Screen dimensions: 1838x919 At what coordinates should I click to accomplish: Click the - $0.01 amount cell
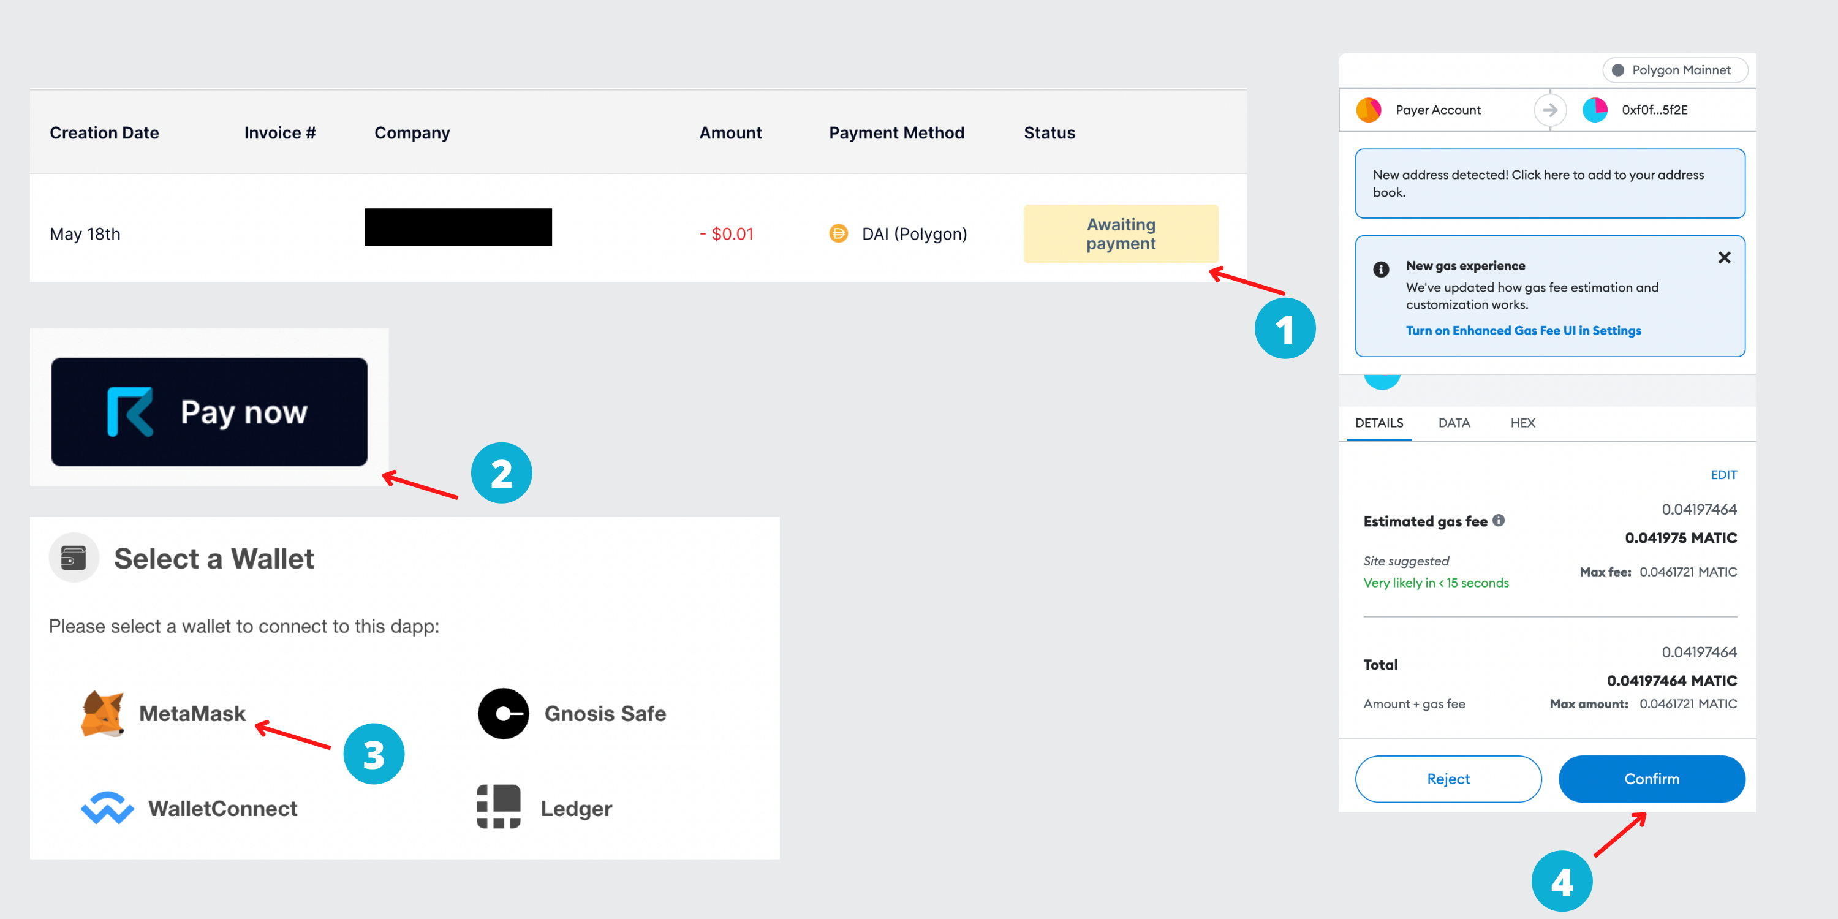(727, 234)
